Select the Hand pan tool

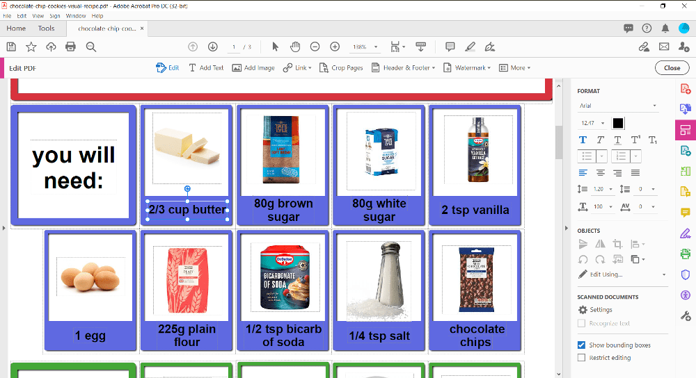pos(295,47)
